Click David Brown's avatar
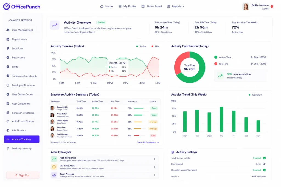The width and height of the screenshot is (281, 187). [52, 136]
